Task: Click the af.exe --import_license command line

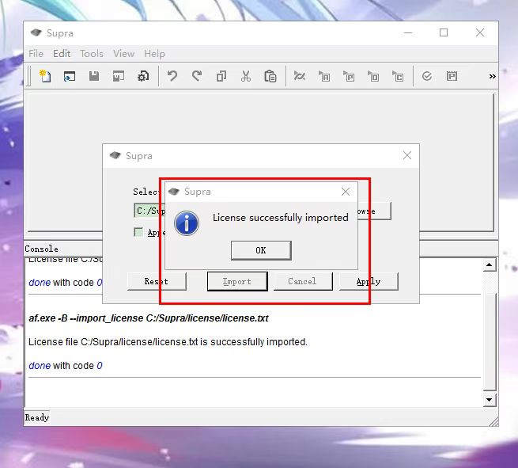Action: pyautogui.click(x=149, y=318)
